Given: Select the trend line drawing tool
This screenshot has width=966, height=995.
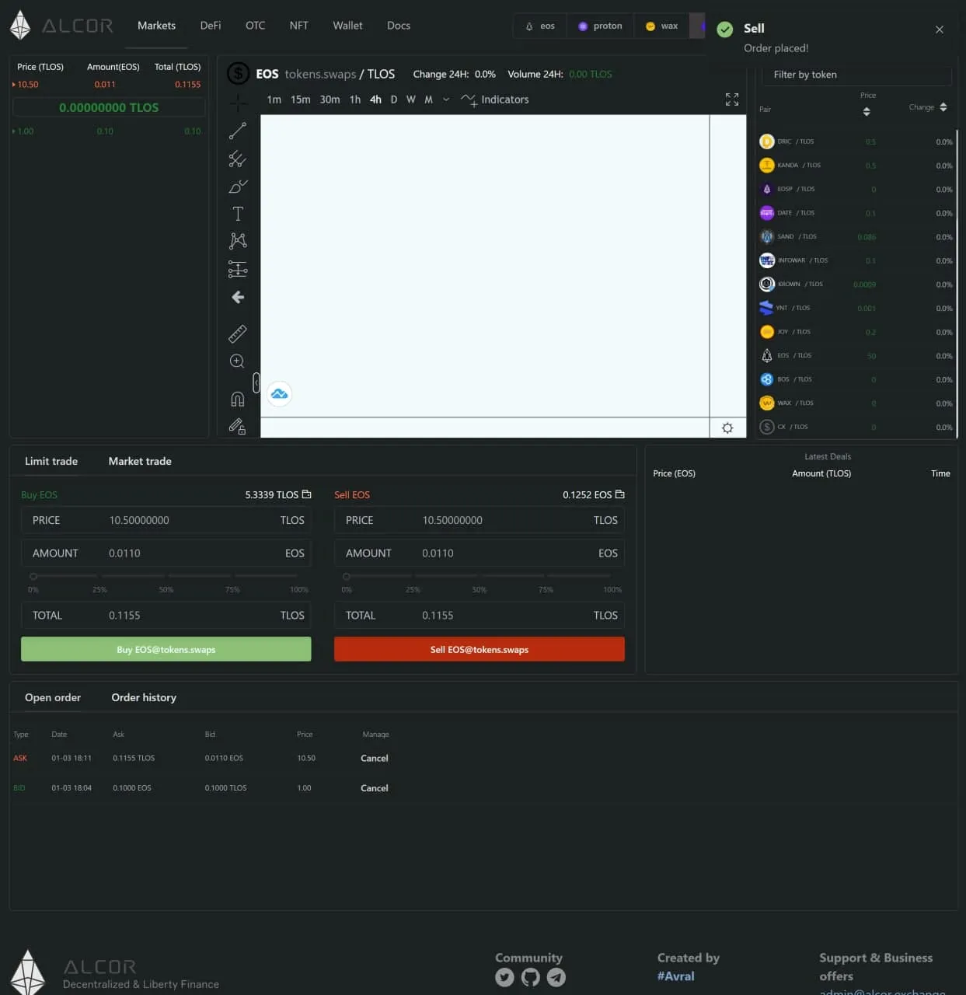Looking at the screenshot, I should pos(238,131).
